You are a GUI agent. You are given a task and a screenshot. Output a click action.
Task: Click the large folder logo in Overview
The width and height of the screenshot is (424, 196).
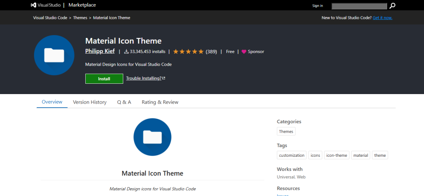click(x=152, y=137)
